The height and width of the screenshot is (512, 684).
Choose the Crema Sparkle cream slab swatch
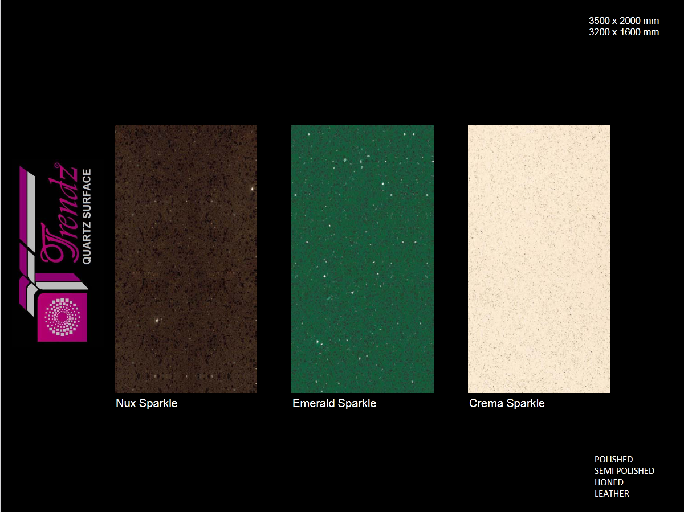pos(539,259)
